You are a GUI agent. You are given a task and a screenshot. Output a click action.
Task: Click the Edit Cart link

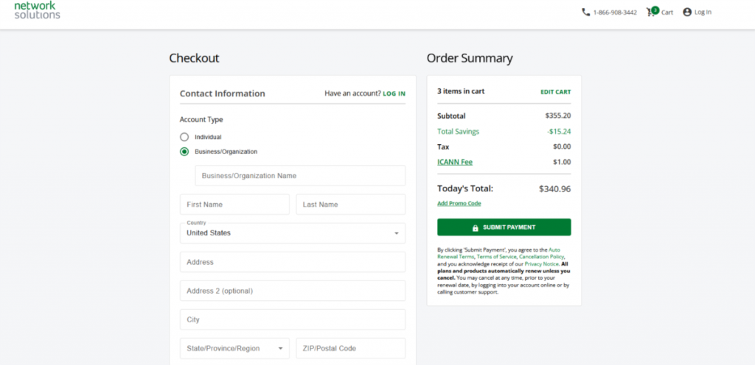pos(555,92)
